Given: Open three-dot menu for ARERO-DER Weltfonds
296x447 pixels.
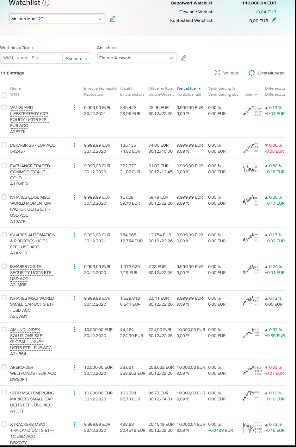Looking at the screenshot, I should 74,367.
